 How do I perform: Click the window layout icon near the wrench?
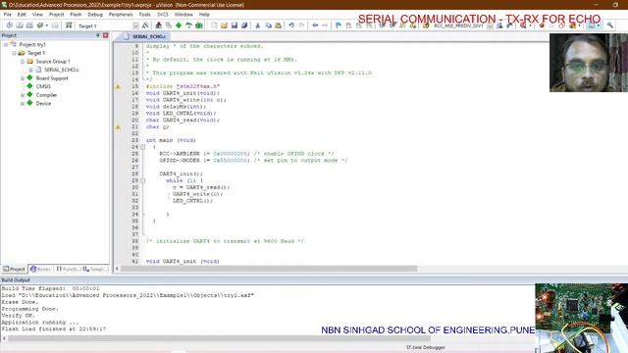(x=592, y=25)
